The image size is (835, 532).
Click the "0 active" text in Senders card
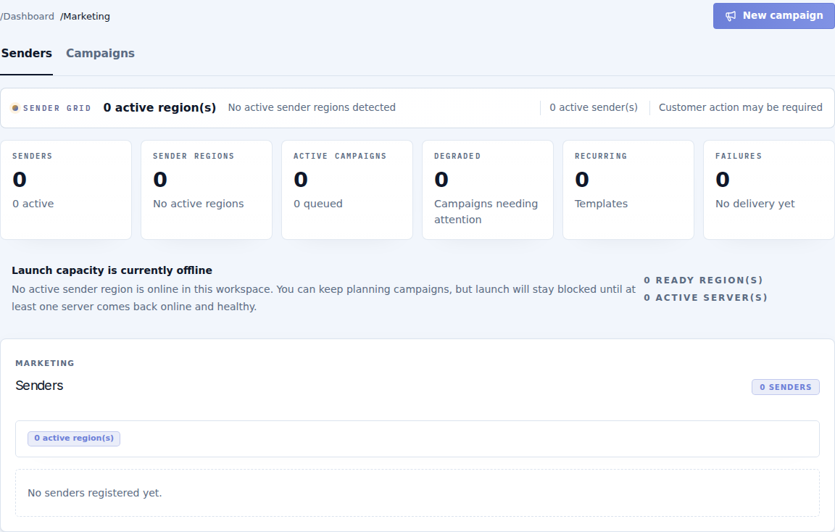(x=33, y=204)
